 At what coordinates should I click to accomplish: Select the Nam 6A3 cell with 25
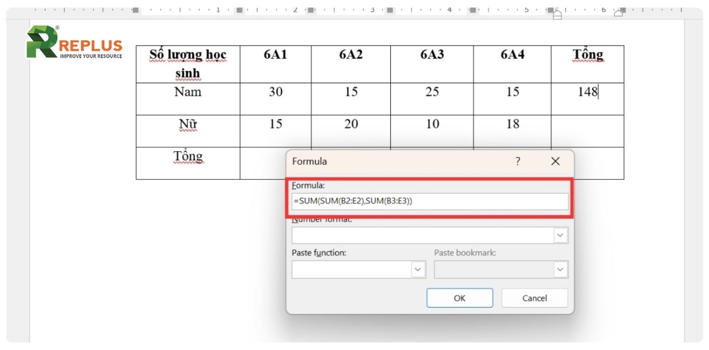[x=432, y=99]
